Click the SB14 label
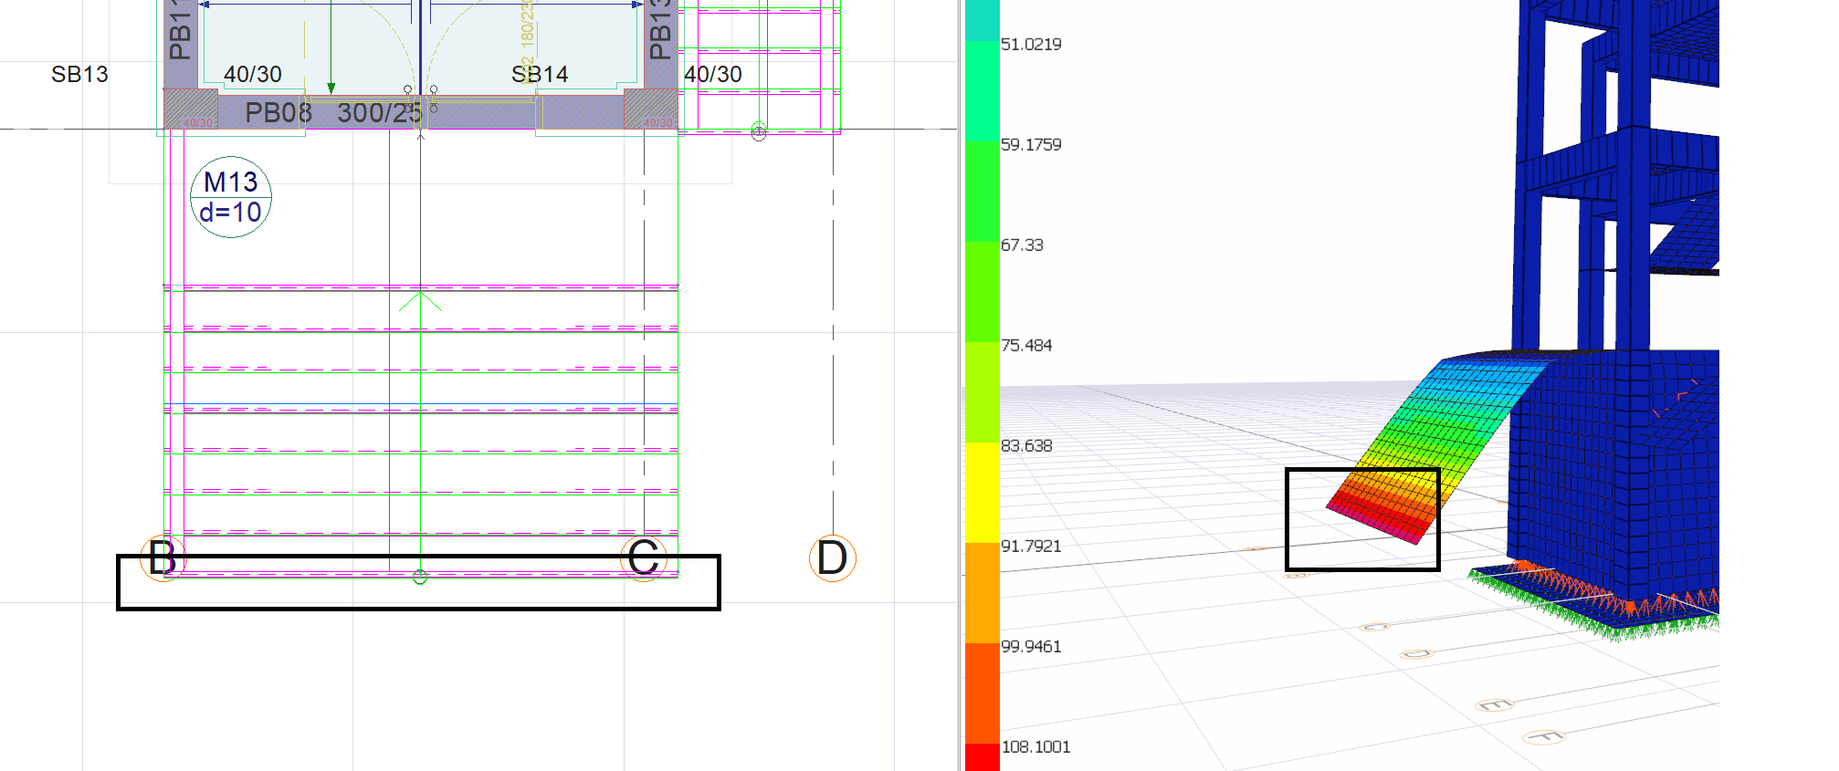Screen dimensions: 1839x771 (540, 75)
